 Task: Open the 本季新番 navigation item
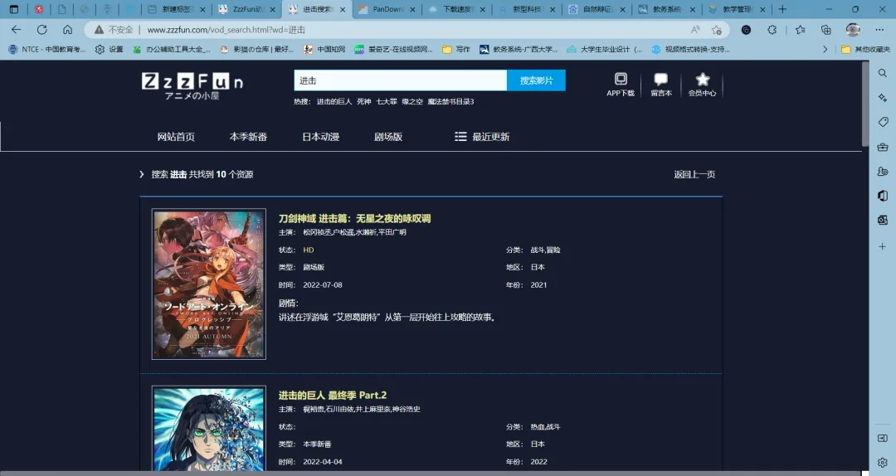[248, 137]
